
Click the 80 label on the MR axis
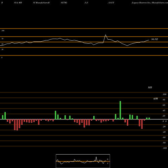click(164, 100)
